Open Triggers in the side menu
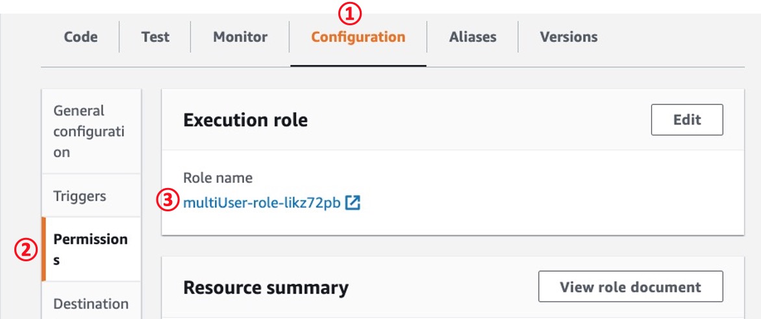 (x=92, y=196)
